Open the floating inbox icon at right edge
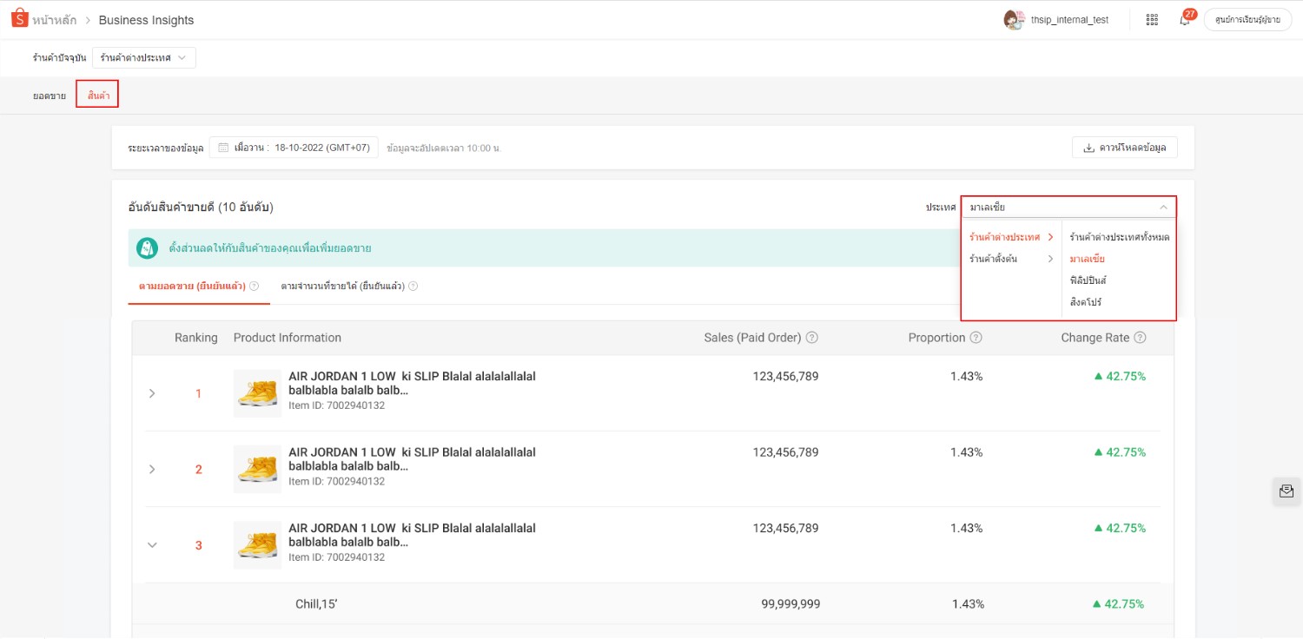The width and height of the screenshot is (1303, 639). 1286,491
